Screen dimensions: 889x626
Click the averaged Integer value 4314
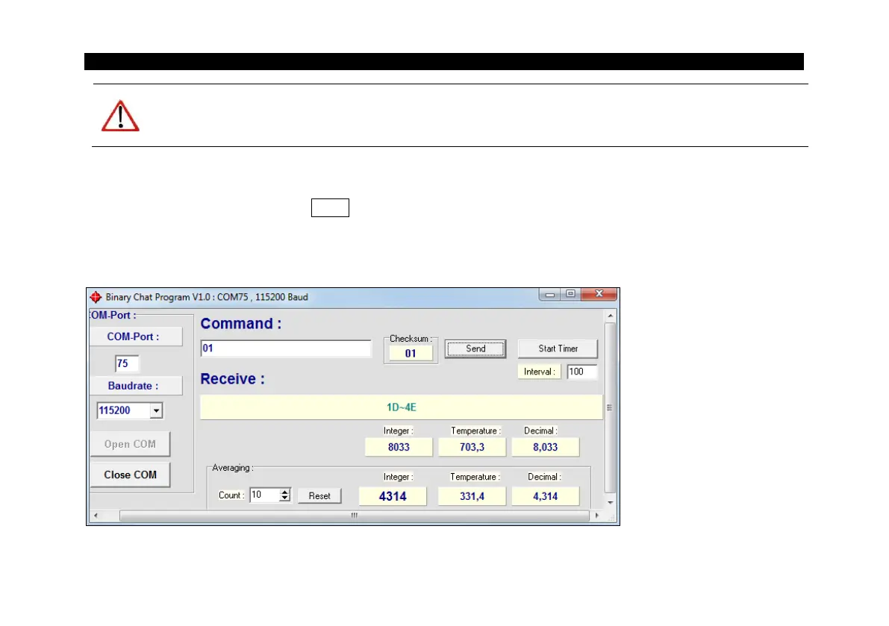(393, 496)
